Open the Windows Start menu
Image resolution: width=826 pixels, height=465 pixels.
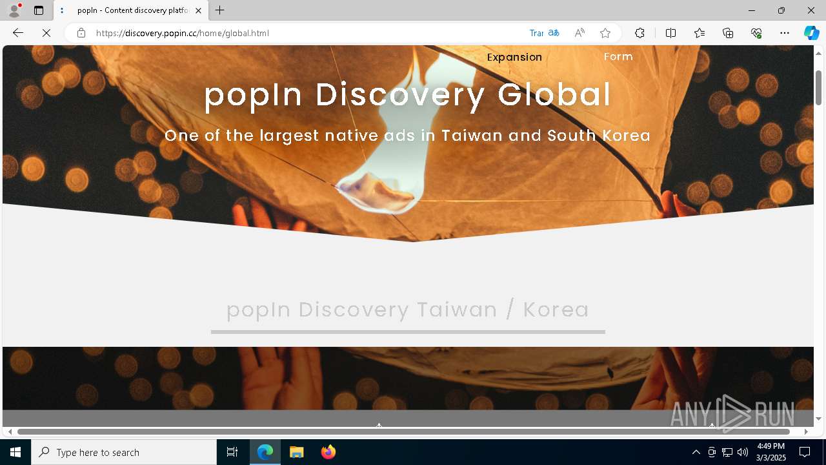(15, 452)
